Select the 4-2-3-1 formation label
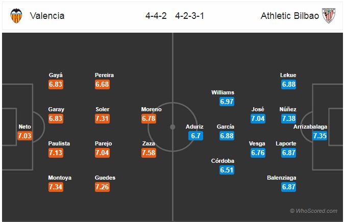 pyautogui.click(x=189, y=16)
